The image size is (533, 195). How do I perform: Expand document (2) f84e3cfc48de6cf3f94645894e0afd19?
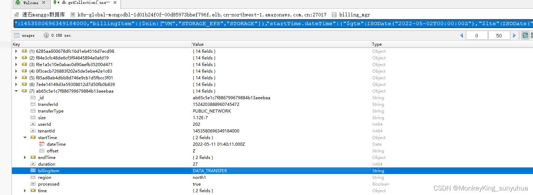pyautogui.click(x=16, y=58)
